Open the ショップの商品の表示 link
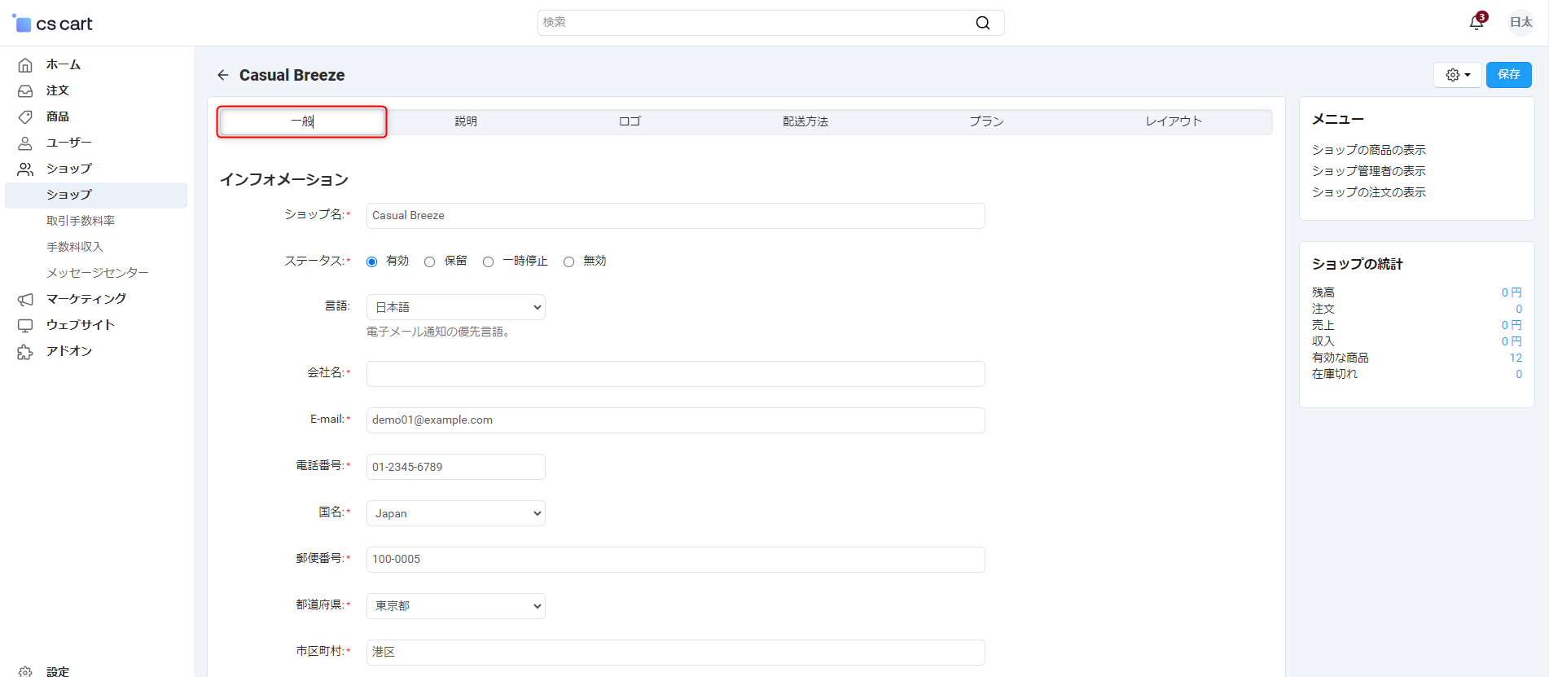 pos(1368,150)
